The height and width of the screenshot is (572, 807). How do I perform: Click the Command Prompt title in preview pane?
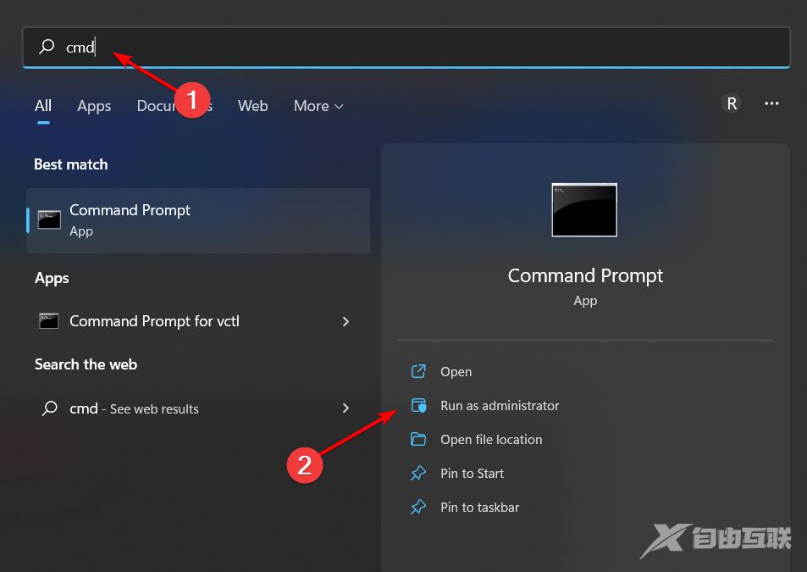tap(585, 275)
